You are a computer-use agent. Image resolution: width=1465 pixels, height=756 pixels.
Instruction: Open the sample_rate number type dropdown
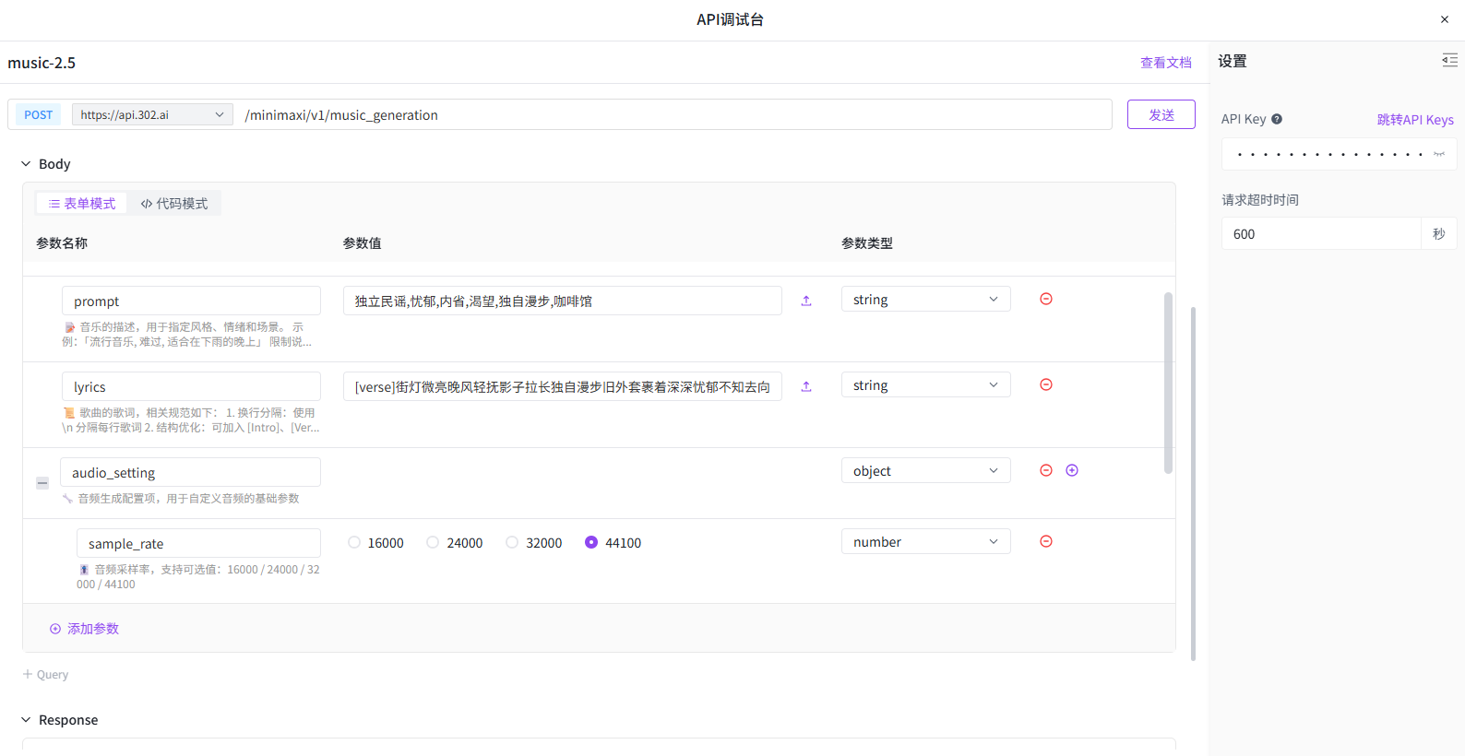tap(925, 541)
